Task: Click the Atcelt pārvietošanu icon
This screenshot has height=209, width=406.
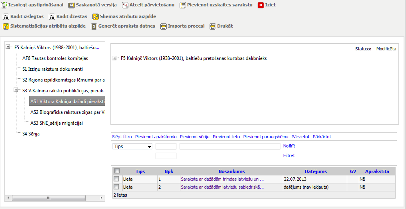Action: (125, 5)
